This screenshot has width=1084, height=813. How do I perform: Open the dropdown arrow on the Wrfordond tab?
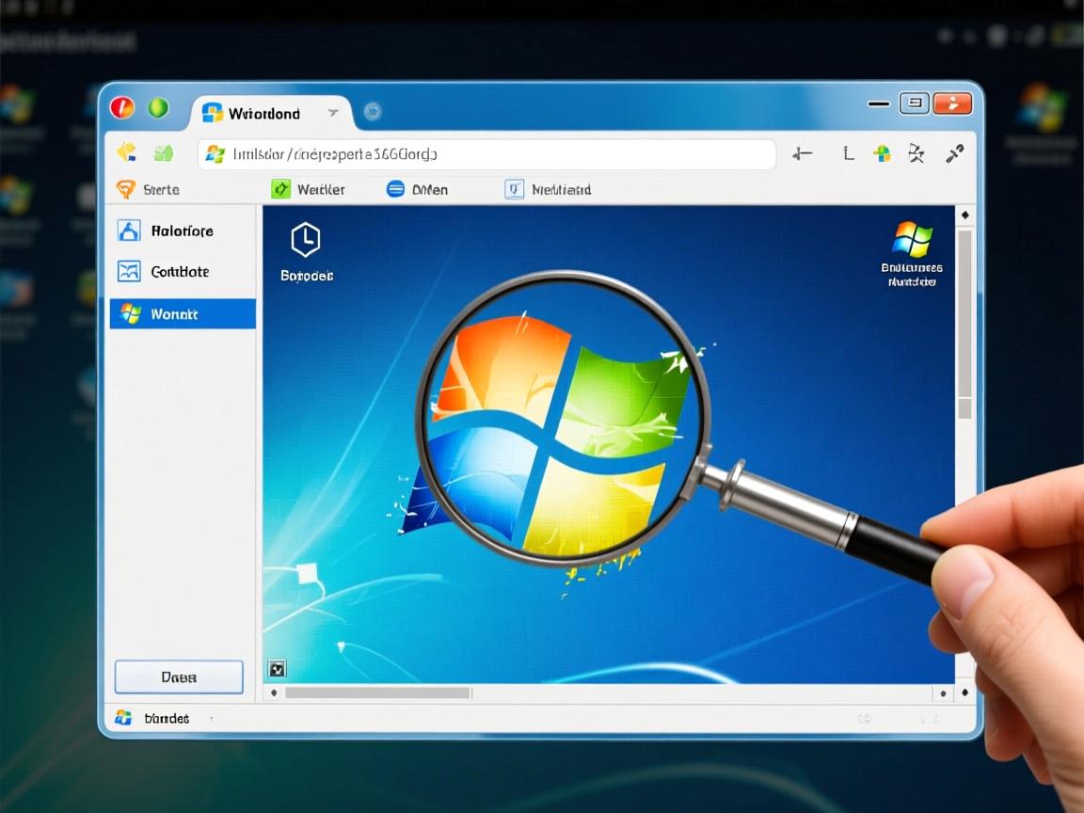pyautogui.click(x=332, y=113)
